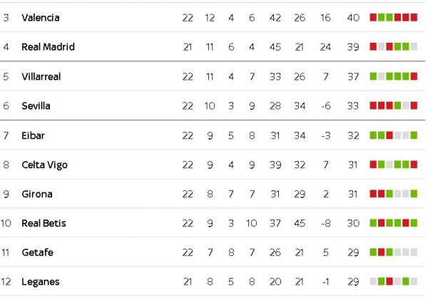The image size is (428, 297).
Task: Click Real Madrid's last grey form square
Action: click(414, 47)
